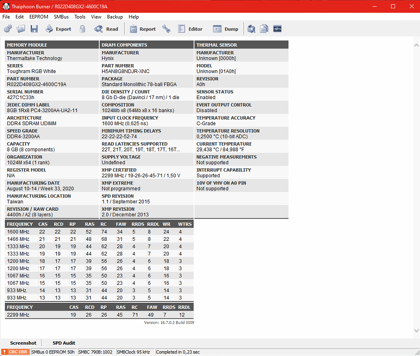Select current temperature 29,438 °C value
This screenshot has height=356, width=420.
220,150
